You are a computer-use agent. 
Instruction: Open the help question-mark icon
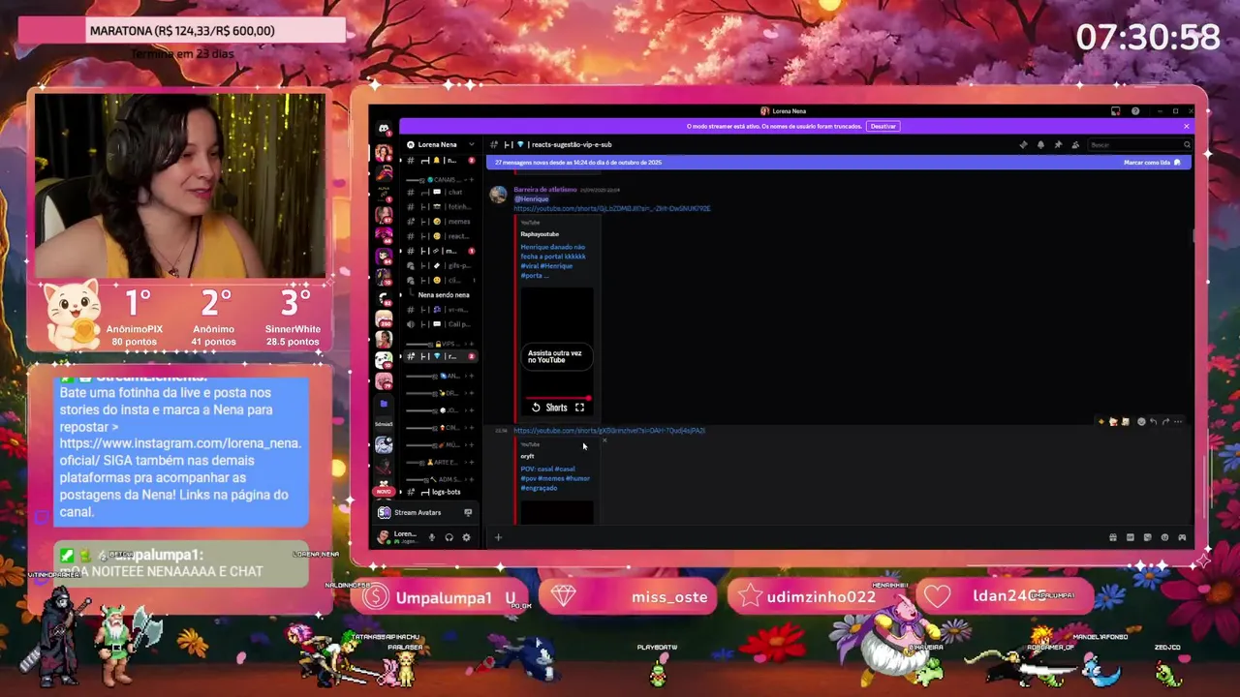click(x=1135, y=111)
